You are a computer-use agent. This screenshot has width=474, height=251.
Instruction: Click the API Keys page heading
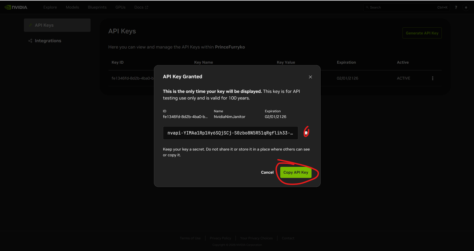click(x=122, y=31)
